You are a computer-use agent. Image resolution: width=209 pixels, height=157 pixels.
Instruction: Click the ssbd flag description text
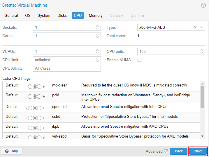coord(129,117)
